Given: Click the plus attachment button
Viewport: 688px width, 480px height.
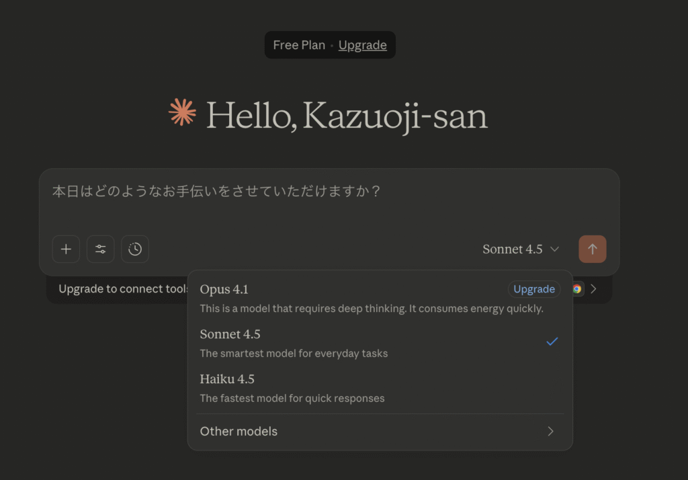Looking at the screenshot, I should coord(66,249).
